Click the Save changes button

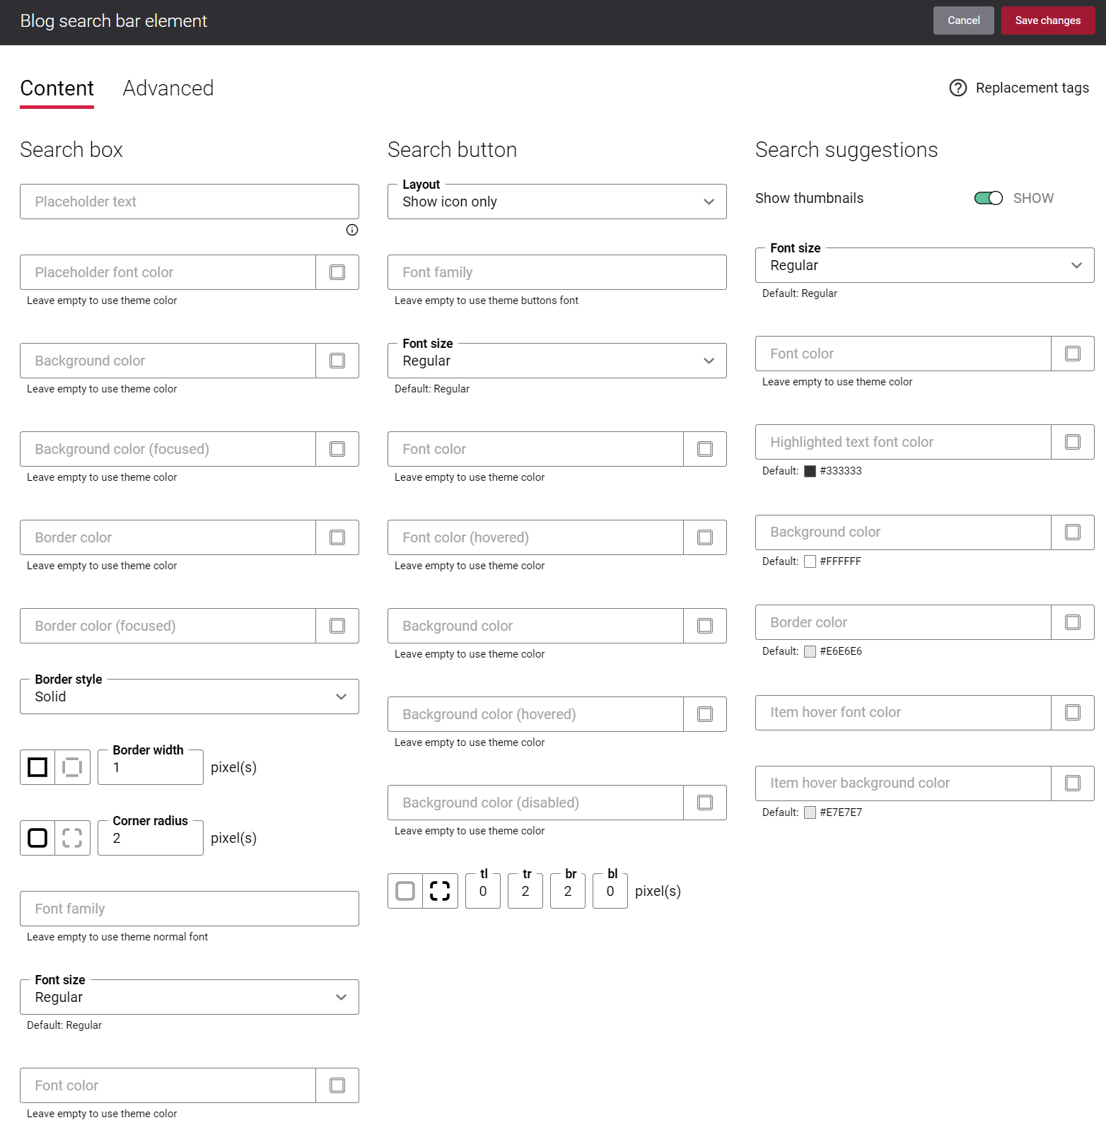point(1047,21)
